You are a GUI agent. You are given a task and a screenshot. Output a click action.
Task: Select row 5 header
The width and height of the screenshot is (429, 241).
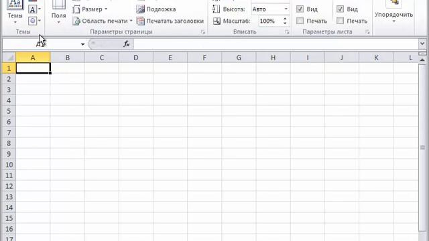(x=9, y=111)
